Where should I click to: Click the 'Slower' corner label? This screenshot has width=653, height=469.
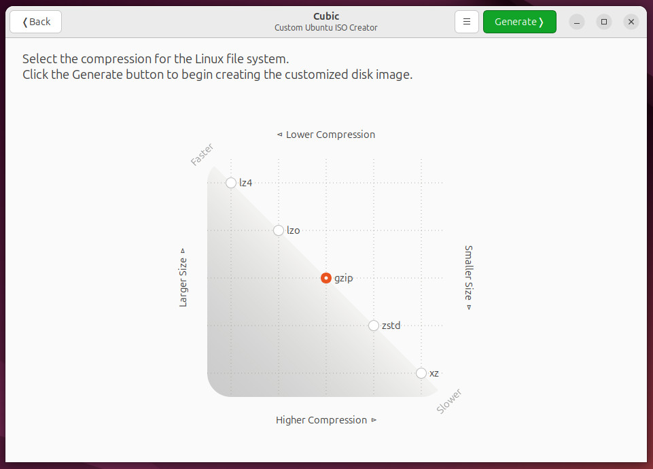(449, 401)
